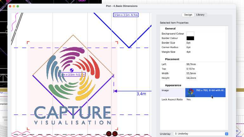This screenshot has width=244, height=137.
Task: Click the red top-right selection corner handle
Action: point(117,42)
